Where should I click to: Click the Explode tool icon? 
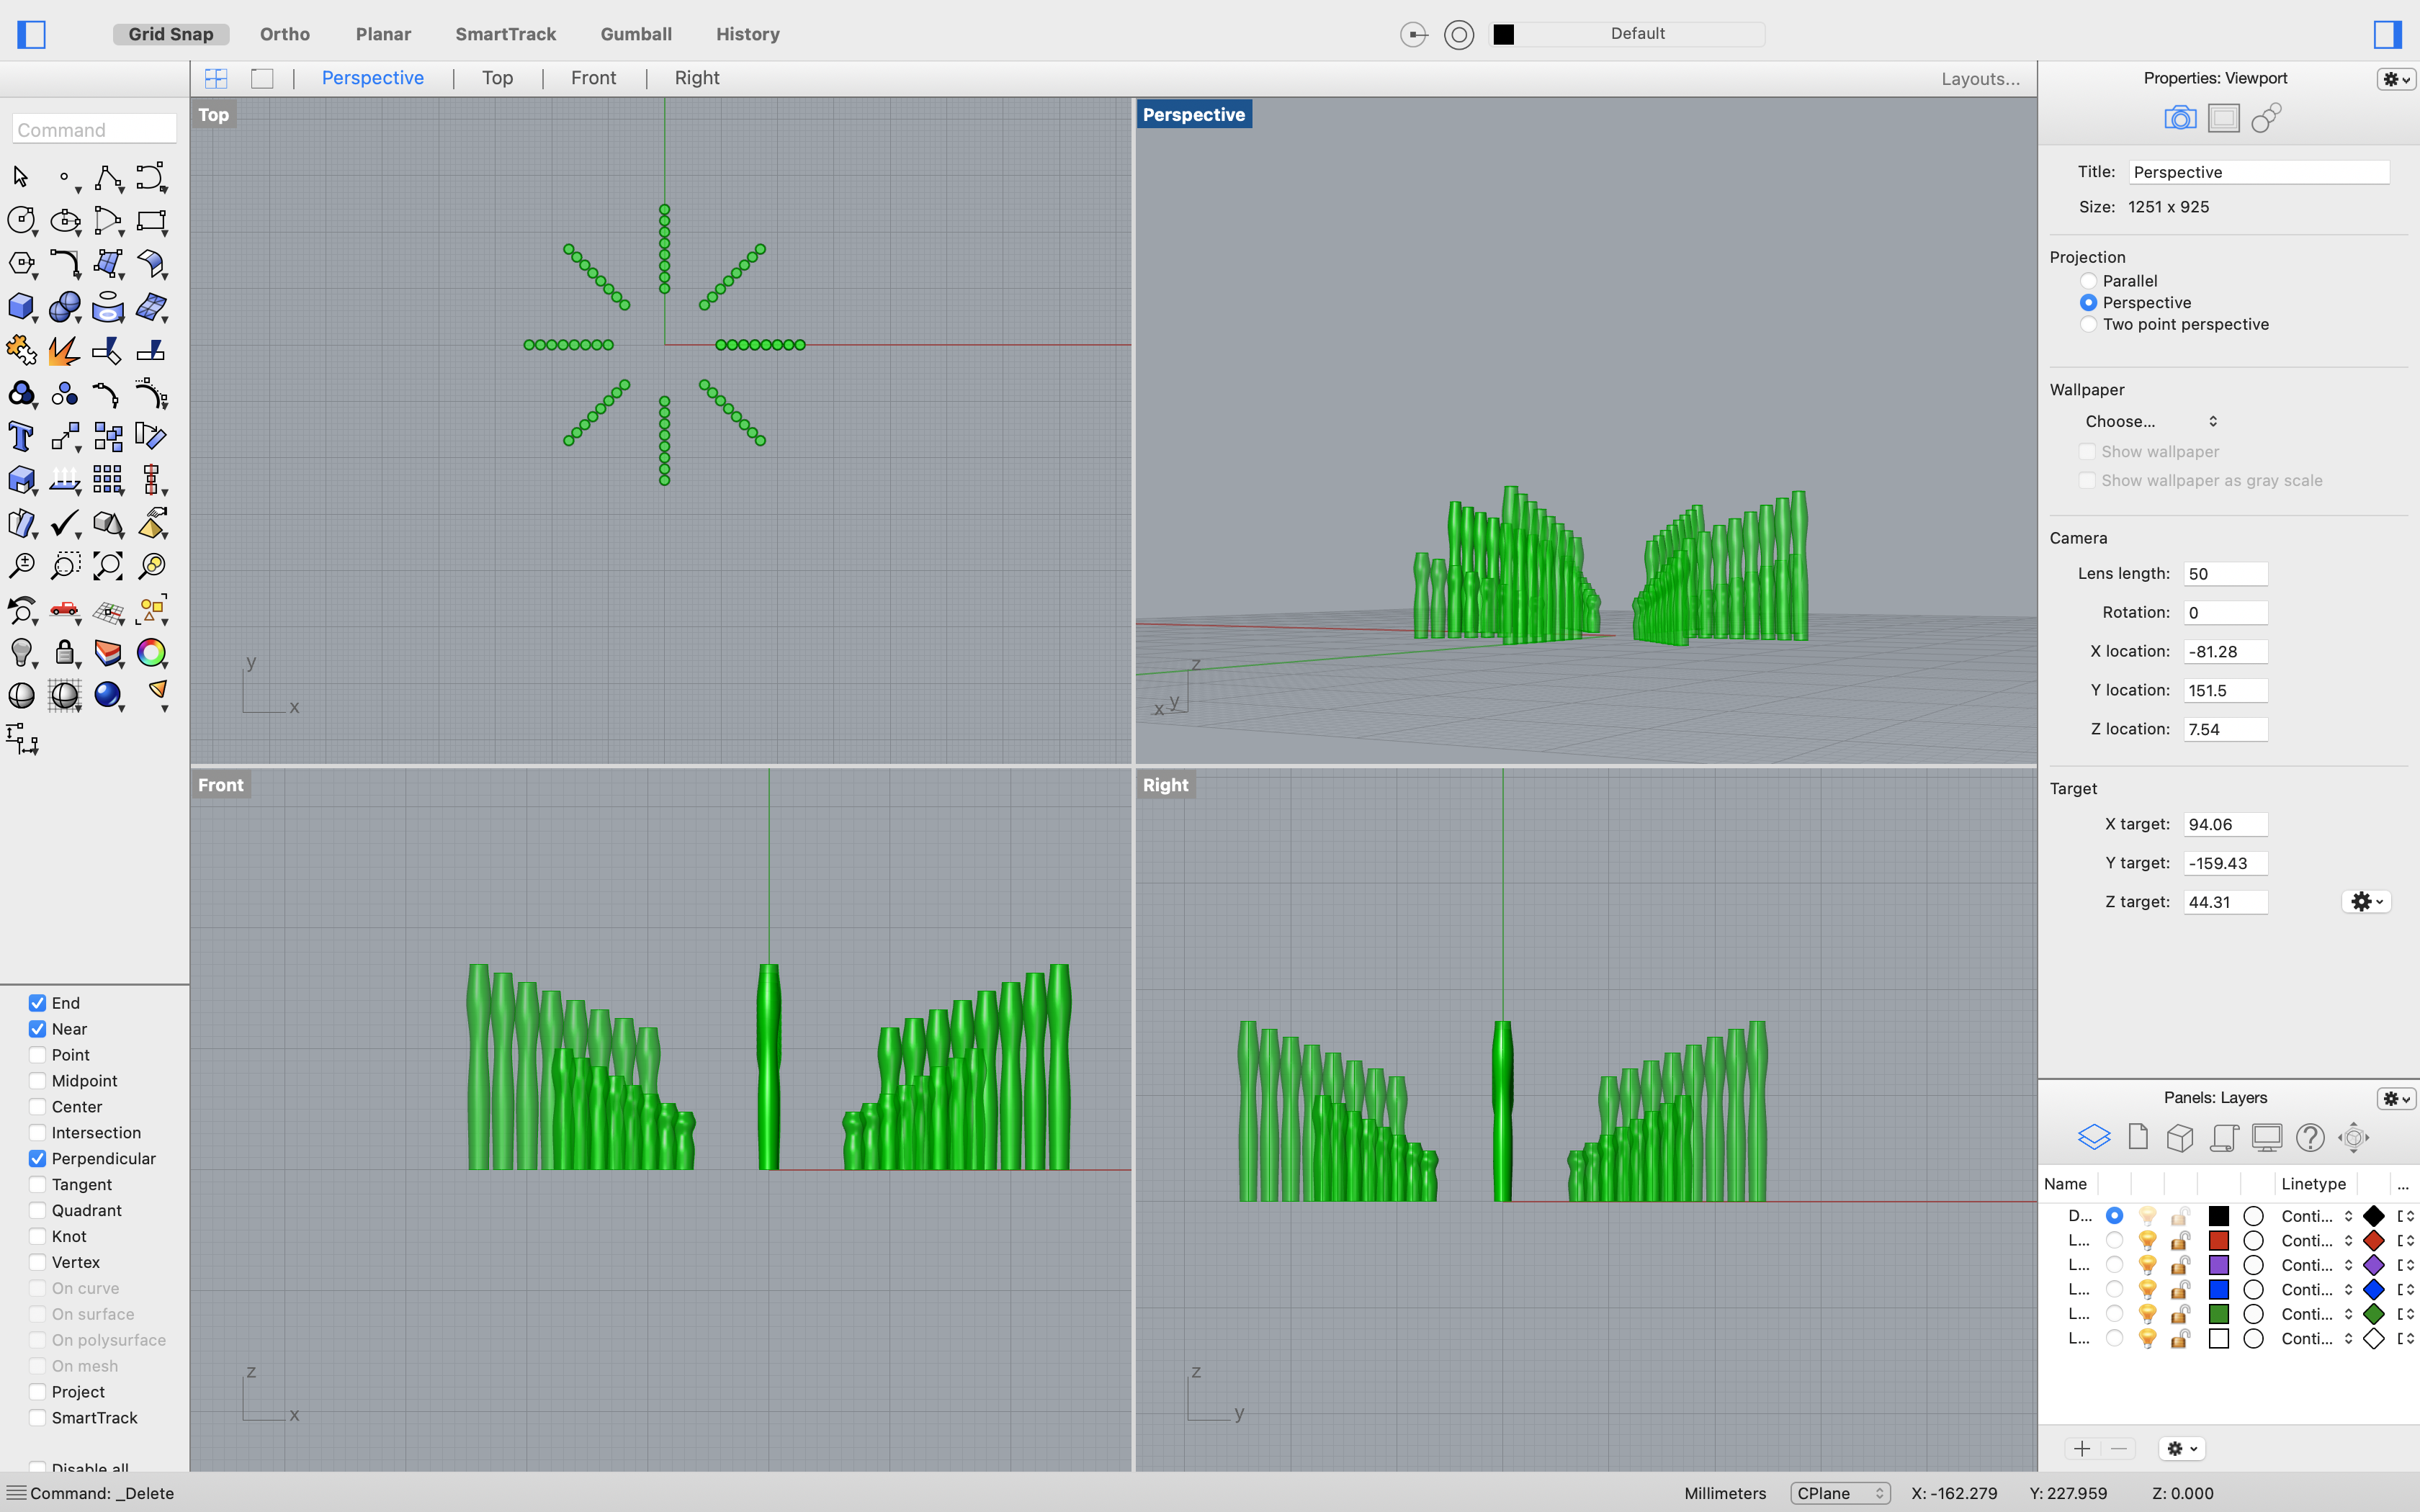coord(64,351)
